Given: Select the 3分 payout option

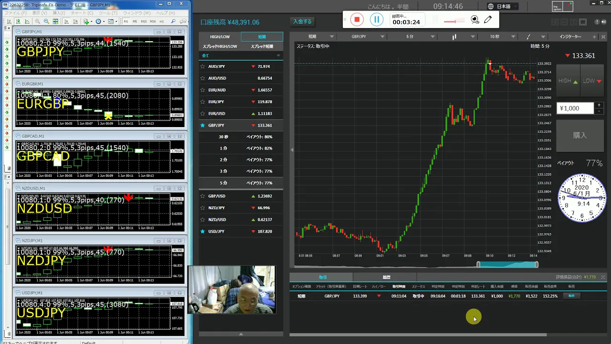Looking at the screenshot, I should click(241, 171).
